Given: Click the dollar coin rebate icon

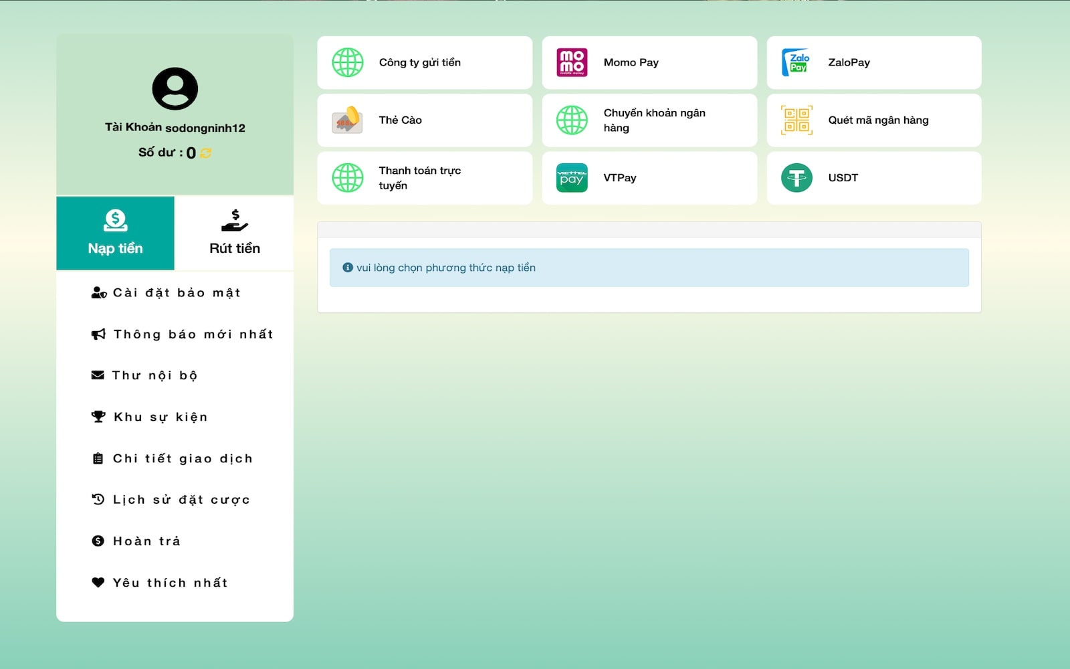Looking at the screenshot, I should 98,541.
